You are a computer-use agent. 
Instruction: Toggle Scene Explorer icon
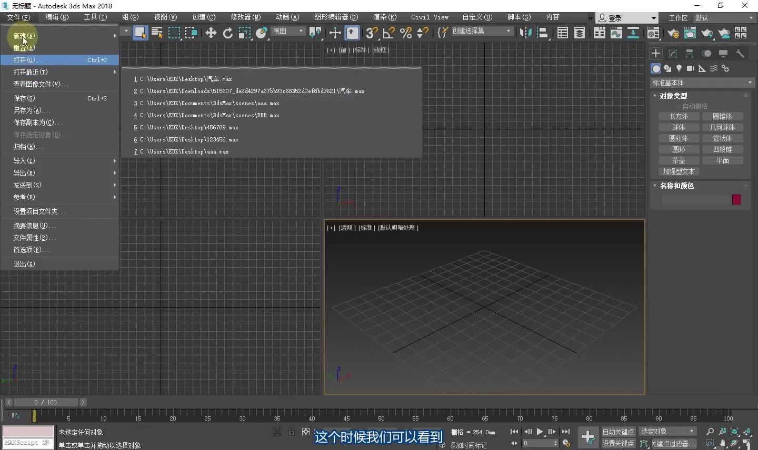pyautogui.click(x=562, y=33)
